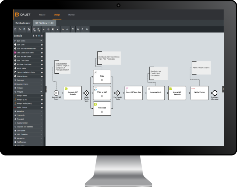Click the Redo arrow in toolbar
This screenshot has height=187, width=237.
coord(67,29)
